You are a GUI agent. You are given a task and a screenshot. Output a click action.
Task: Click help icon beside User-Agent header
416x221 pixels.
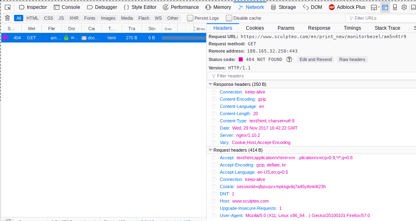(x=213, y=215)
